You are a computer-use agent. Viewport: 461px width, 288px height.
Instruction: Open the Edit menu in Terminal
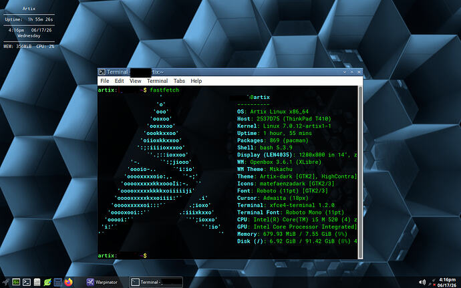pos(119,81)
